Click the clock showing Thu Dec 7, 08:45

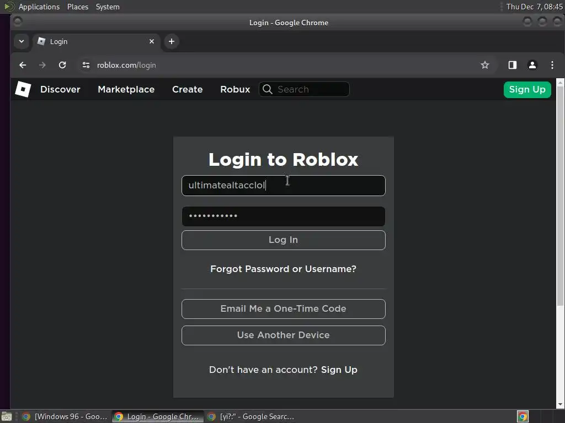(x=534, y=7)
